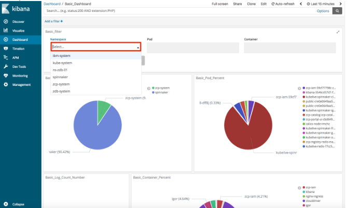Click Discover label in sidebar
Viewport: 348px width, 208px height.
(18, 22)
